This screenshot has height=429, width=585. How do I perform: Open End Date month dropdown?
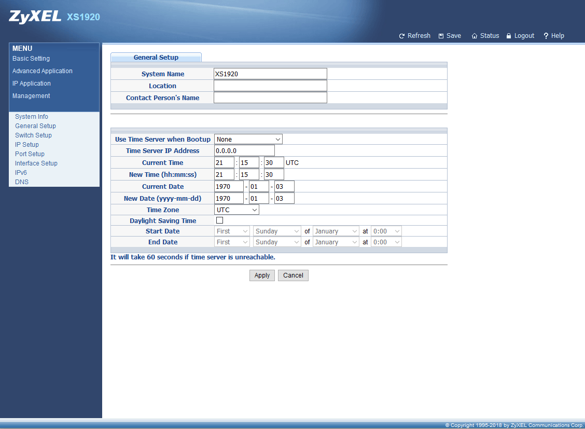(x=336, y=242)
